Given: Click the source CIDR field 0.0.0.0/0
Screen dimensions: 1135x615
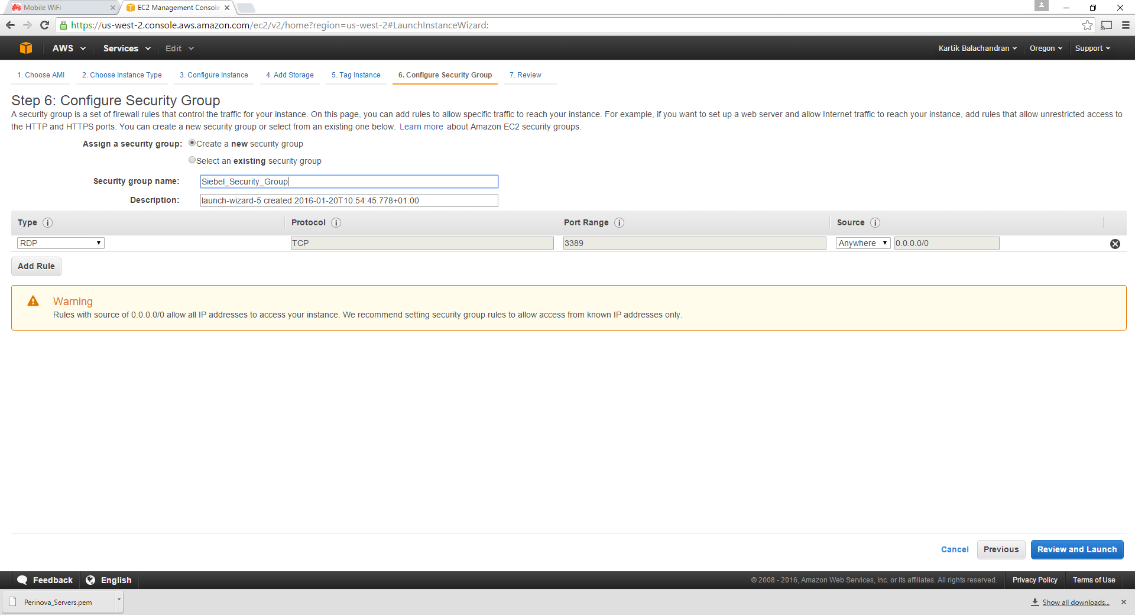Looking at the screenshot, I should pyautogui.click(x=946, y=243).
